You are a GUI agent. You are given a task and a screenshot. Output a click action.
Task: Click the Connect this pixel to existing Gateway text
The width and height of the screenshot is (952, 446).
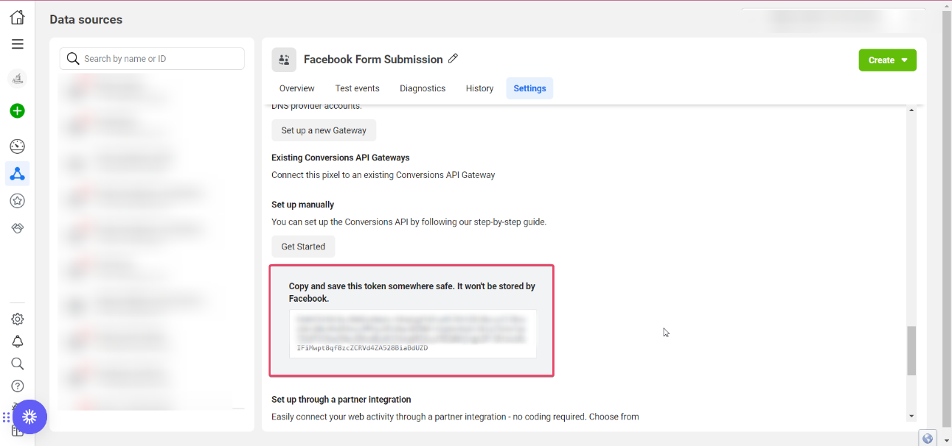383,175
